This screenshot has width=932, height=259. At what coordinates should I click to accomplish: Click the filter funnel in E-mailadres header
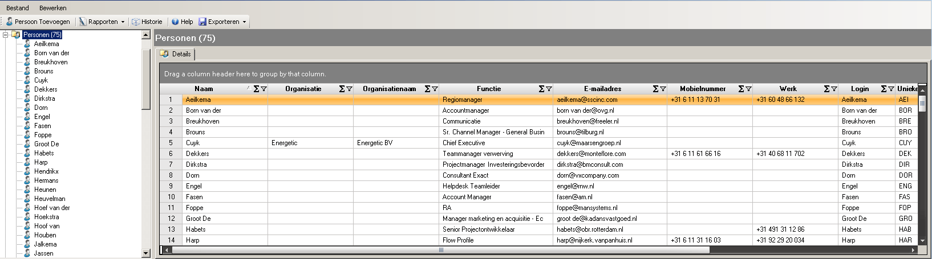tap(663, 89)
